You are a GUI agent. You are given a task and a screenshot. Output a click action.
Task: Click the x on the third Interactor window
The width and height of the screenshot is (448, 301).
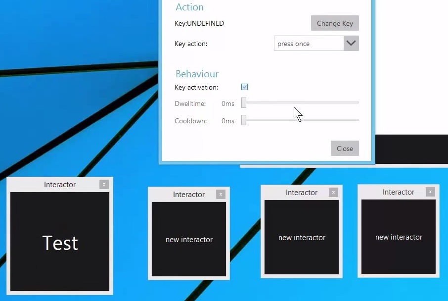[x=333, y=193]
